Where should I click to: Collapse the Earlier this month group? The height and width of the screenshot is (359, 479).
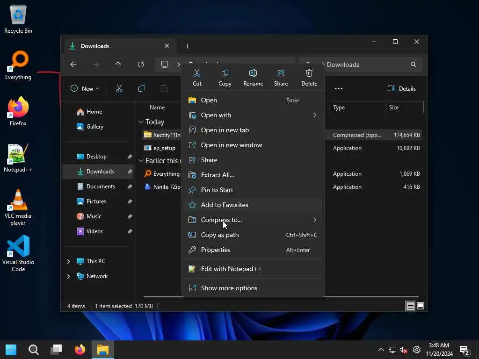pyautogui.click(x=141, y=161)
